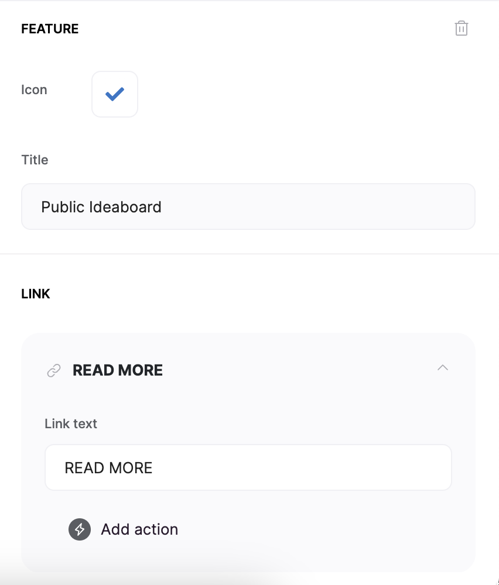This screenshot has width=499, height=585.
Task: Click the FEATURE section title
Action: click(50, 28)
